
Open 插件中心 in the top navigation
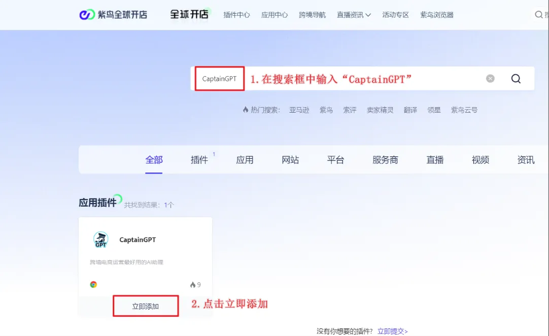[236, 15]
